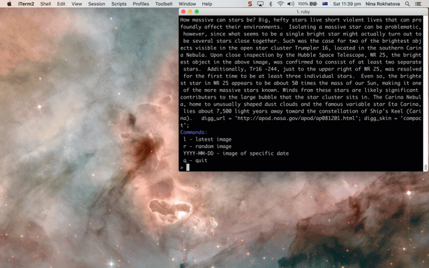Click the terminal scrollbar thumb

click(426, 167)
